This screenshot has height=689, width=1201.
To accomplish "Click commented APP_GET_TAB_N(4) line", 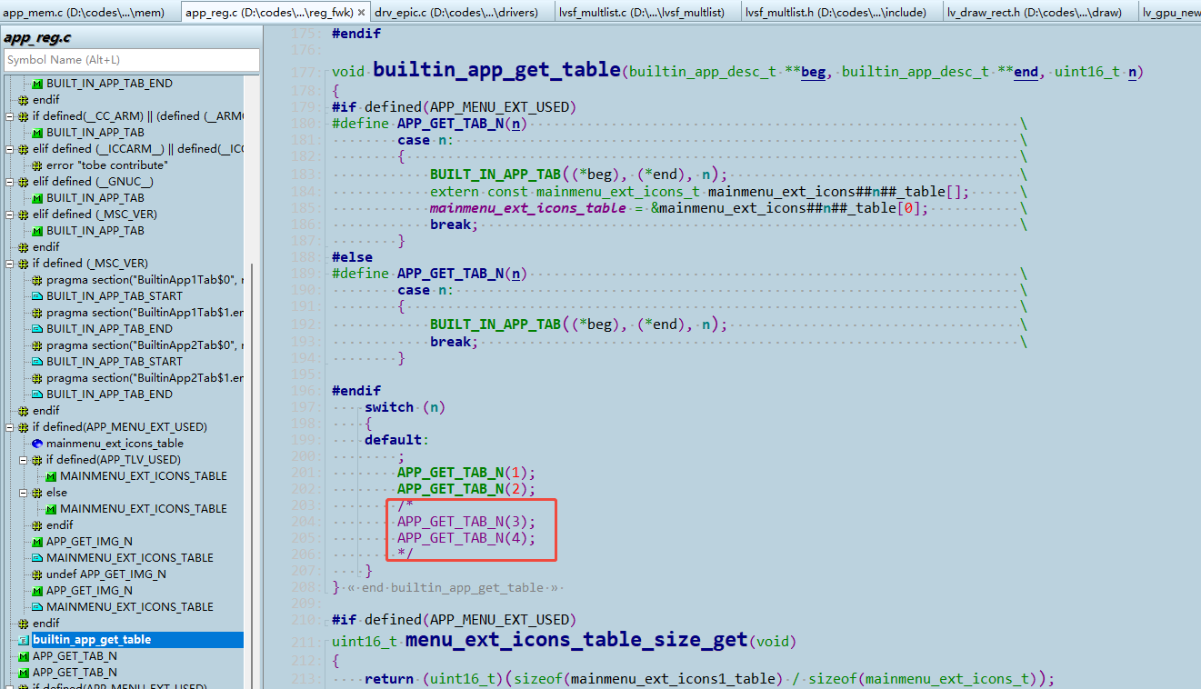I will tap(466, 538).
